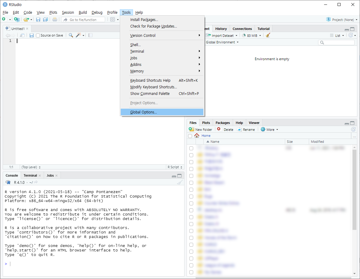Open (Top Level) scope navigator
The image size is (360, 279).
(x=31, y=167)
